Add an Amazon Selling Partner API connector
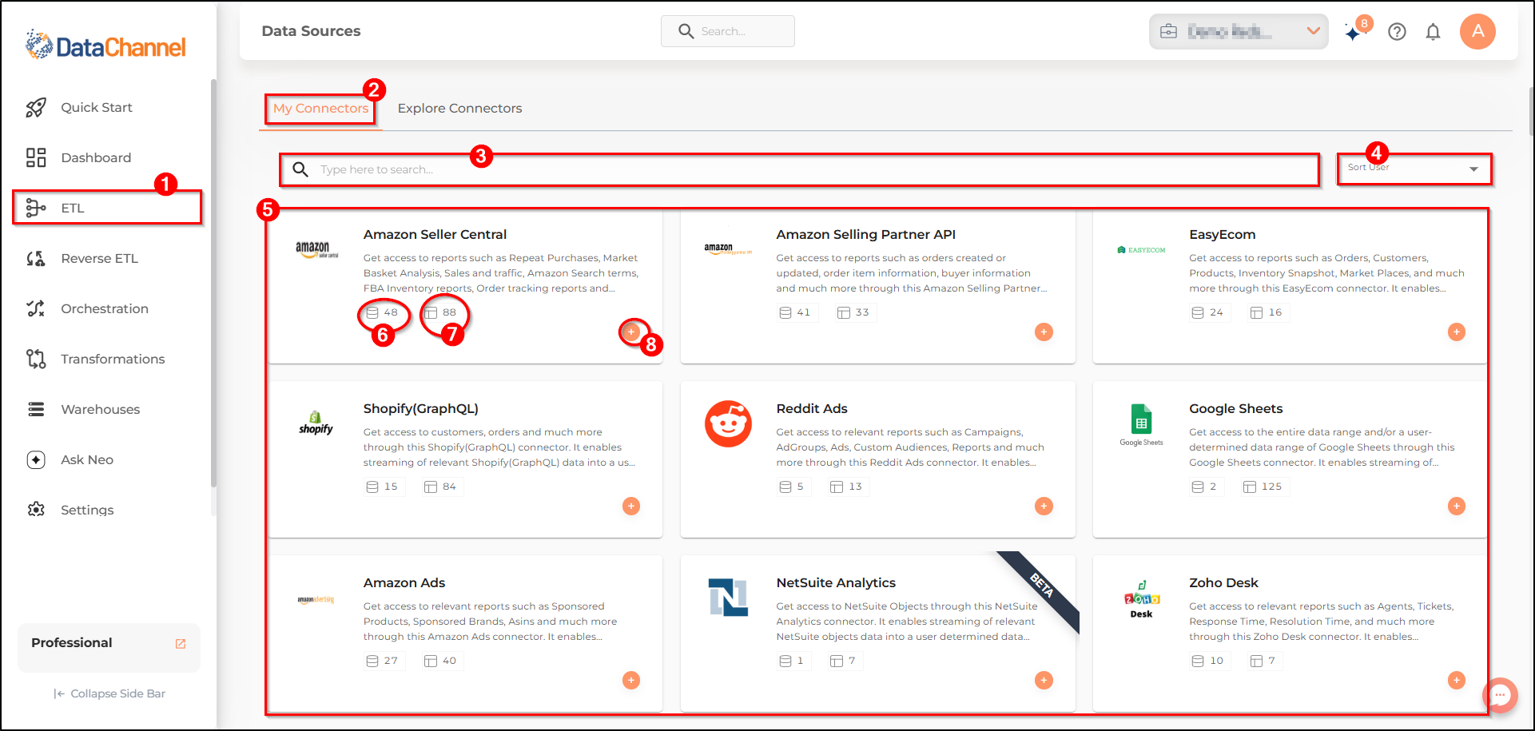Viewport: 1535px width, 731px height. tap(1044, 332)
